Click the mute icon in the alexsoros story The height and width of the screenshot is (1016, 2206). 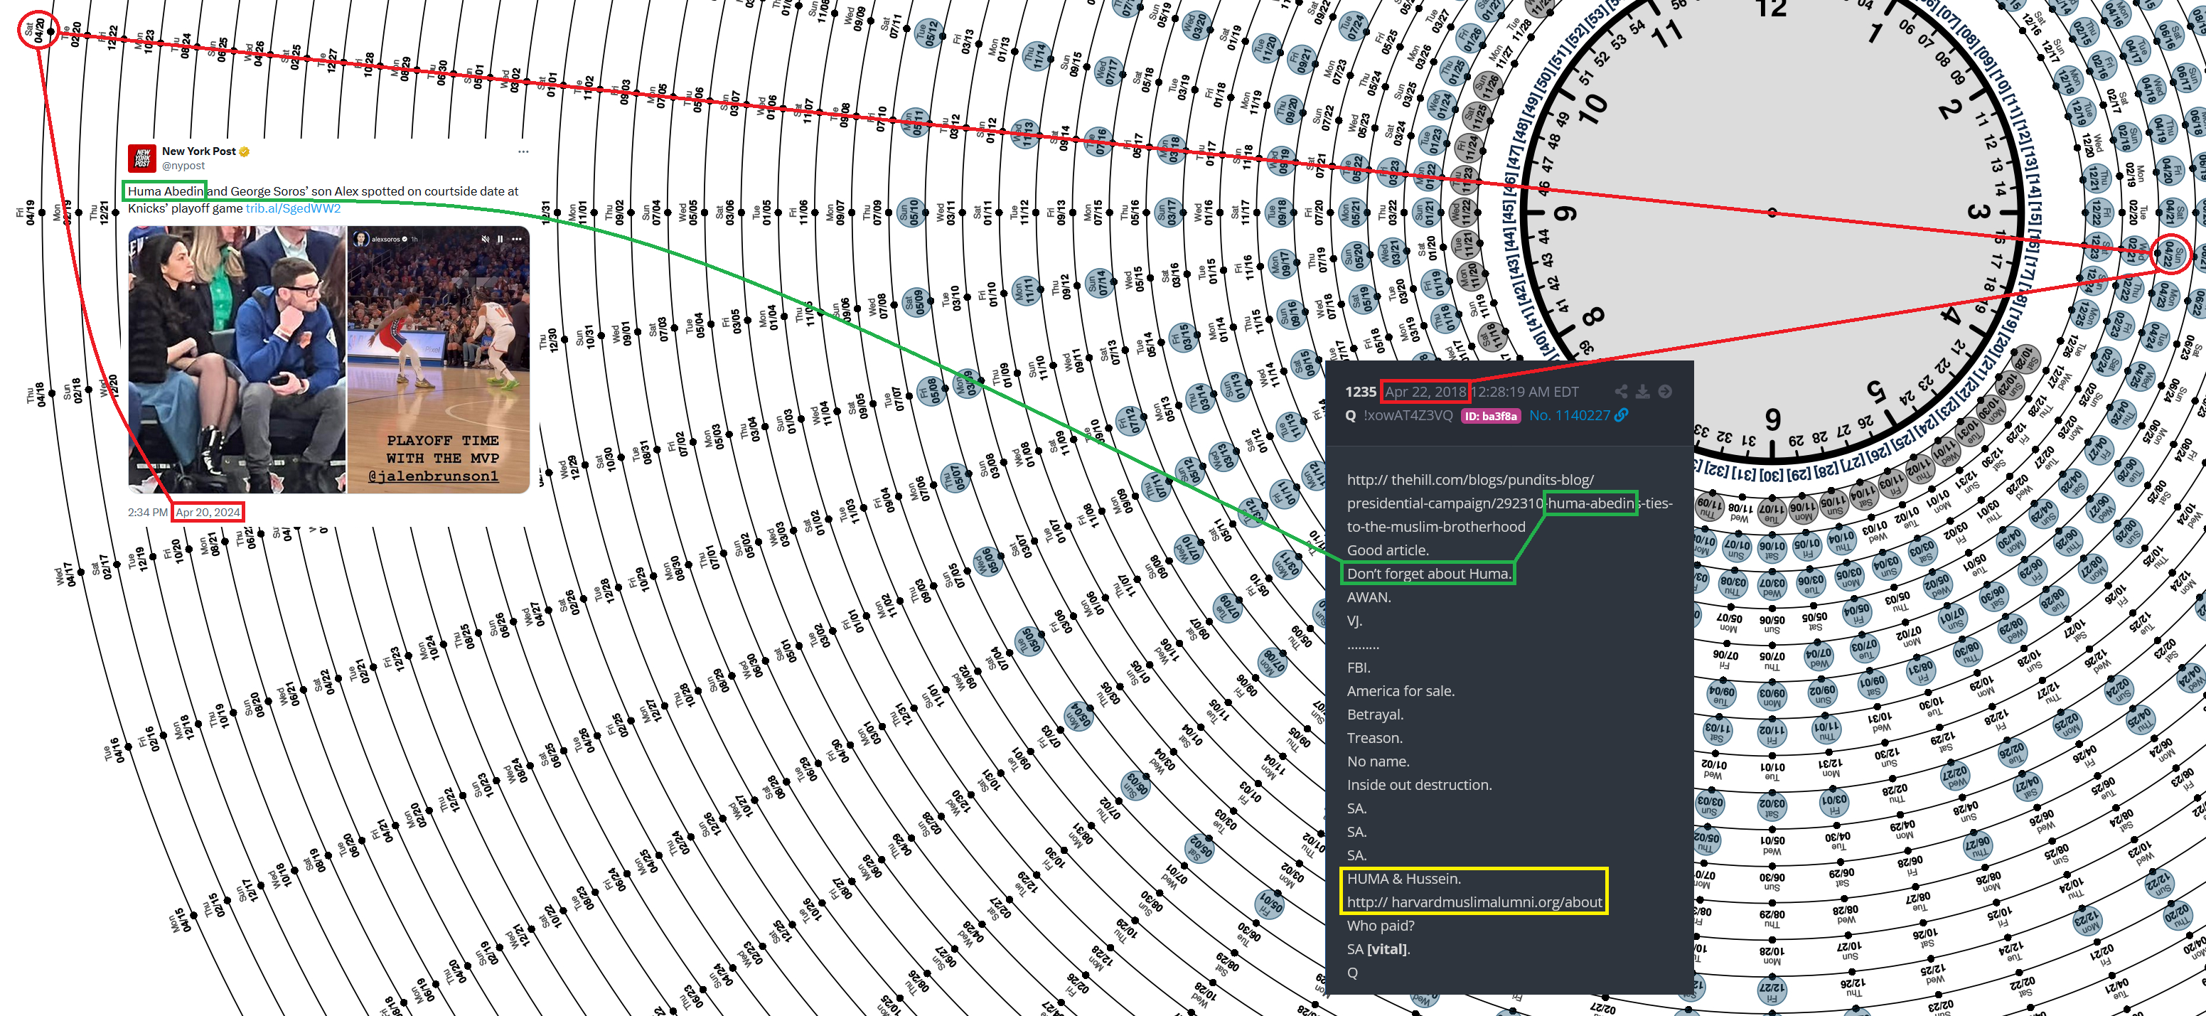pos(485,239)
